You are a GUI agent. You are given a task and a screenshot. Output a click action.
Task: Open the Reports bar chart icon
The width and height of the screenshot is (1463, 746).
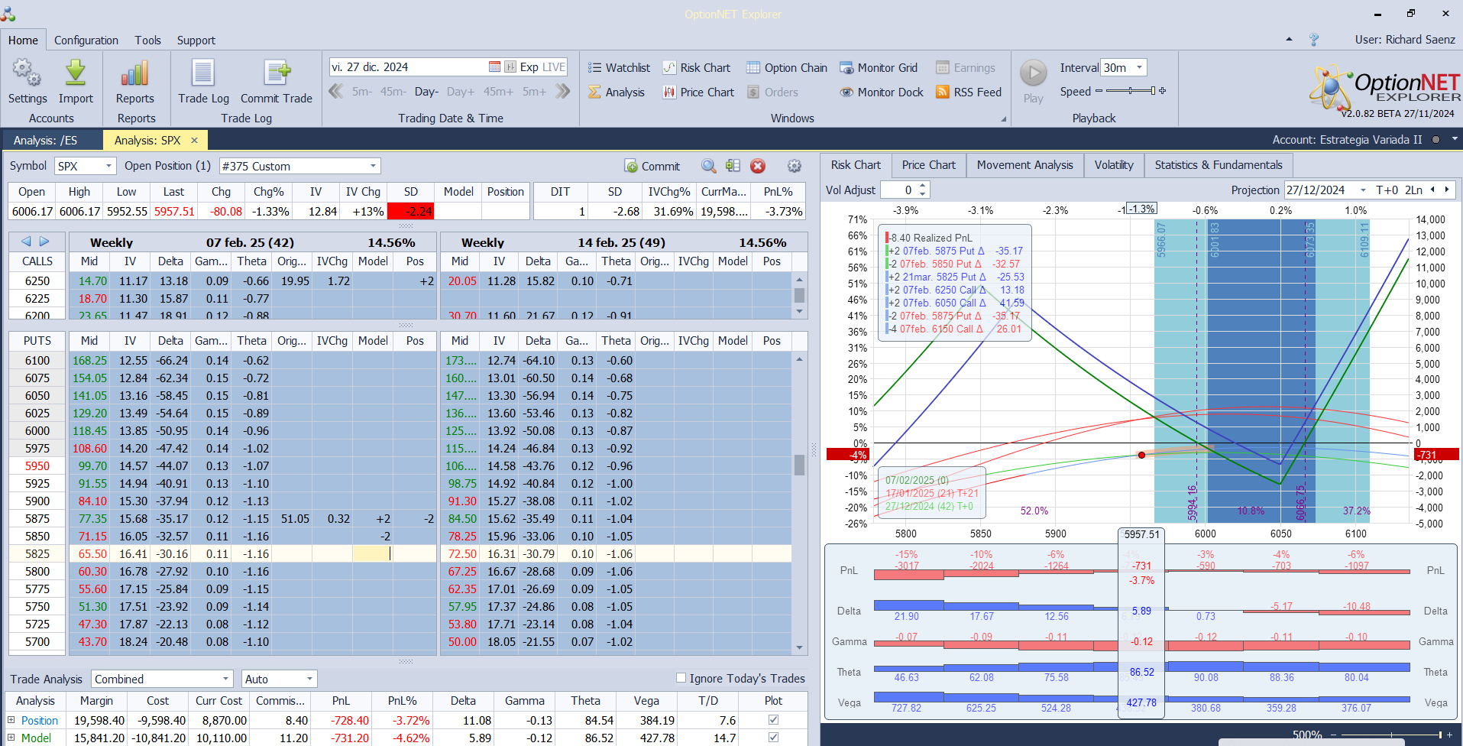pyautogui.click(x=134, y=73)
